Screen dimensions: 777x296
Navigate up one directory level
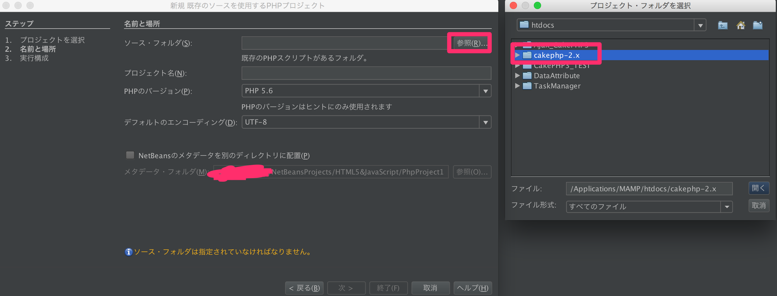point(722,25)
